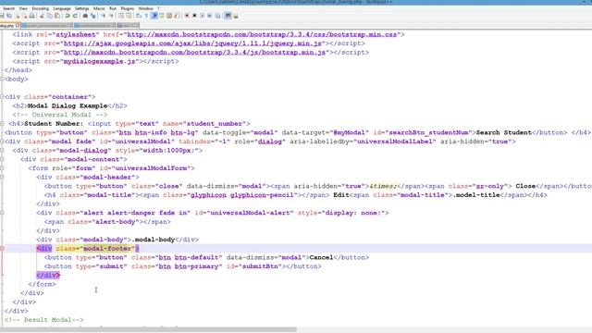
Task: Click the Paste clipboard toolbar icon
Action: 57,16
